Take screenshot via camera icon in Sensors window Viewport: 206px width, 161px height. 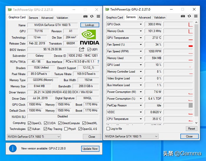click(x=183, y=16)
